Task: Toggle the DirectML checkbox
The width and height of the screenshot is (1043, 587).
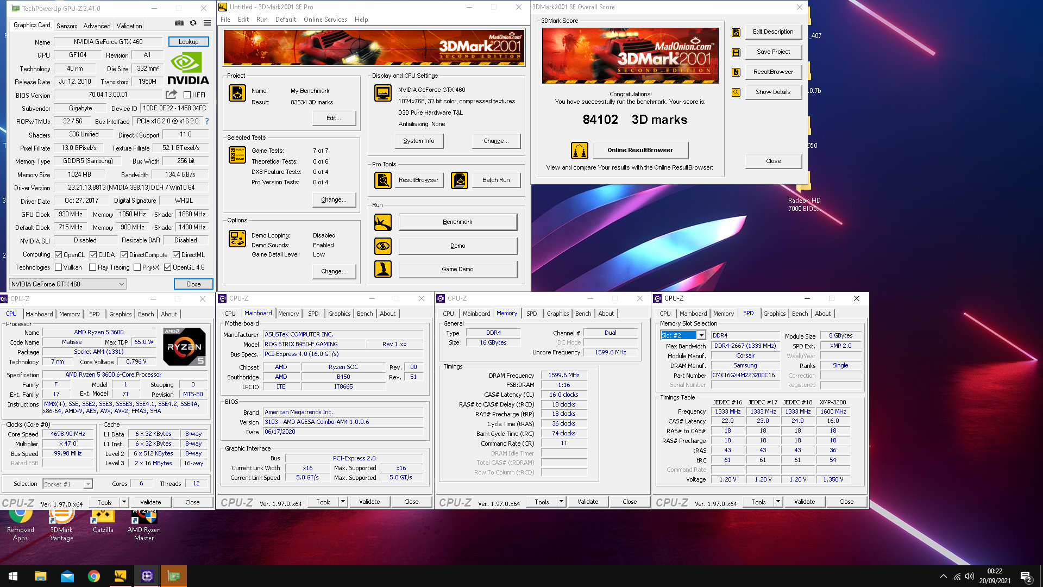Action: pyautogui.click(x=176, y=255)
